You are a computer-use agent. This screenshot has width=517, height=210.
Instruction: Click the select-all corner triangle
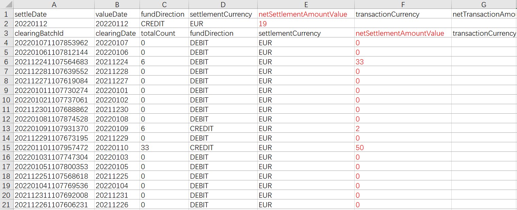click(6, 4)
